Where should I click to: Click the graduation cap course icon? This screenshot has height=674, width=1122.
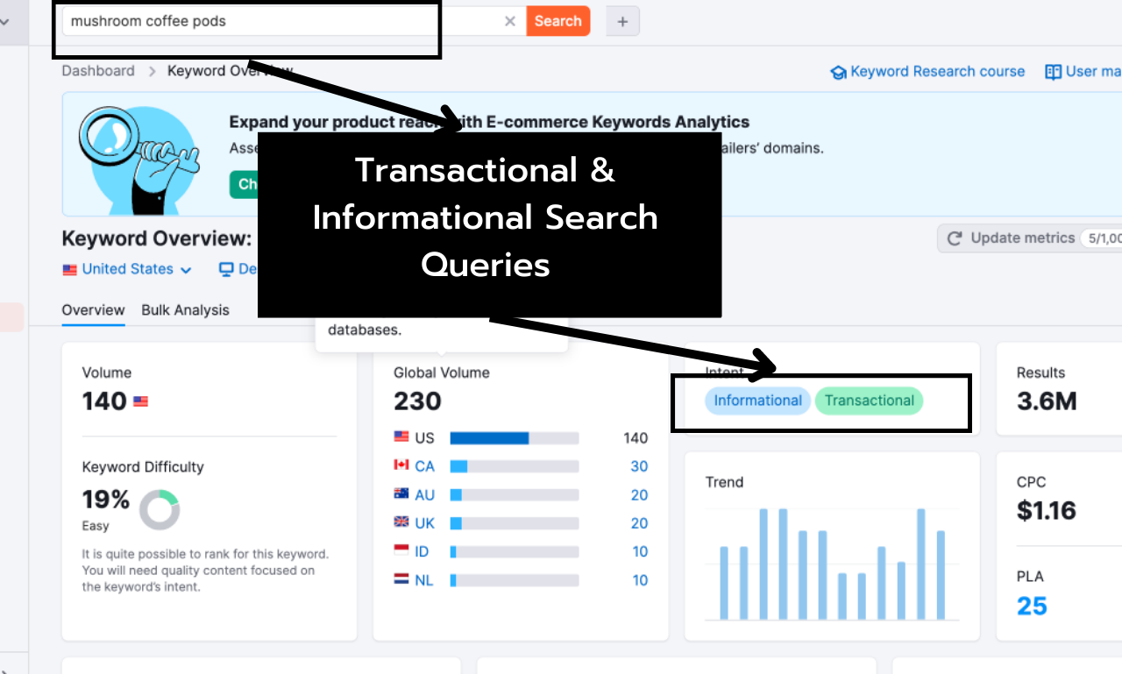(x=838, y=71)
